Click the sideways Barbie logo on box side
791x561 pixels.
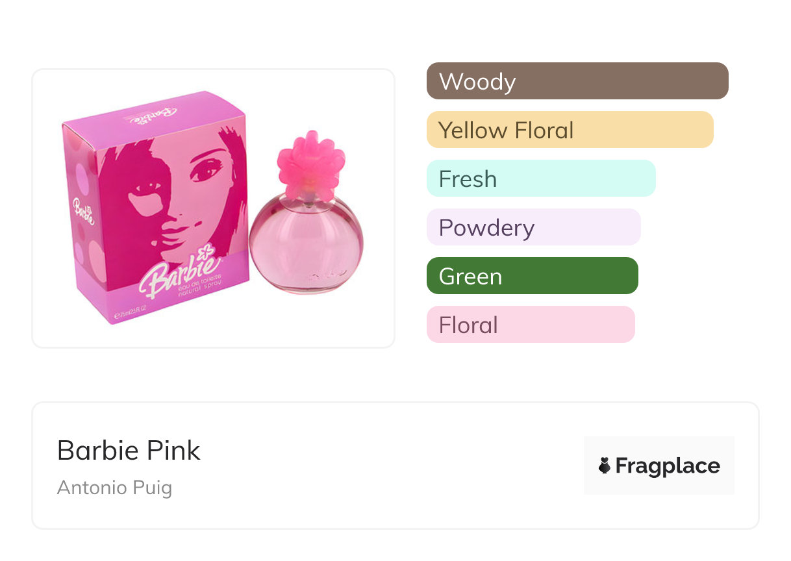point(82,212)
